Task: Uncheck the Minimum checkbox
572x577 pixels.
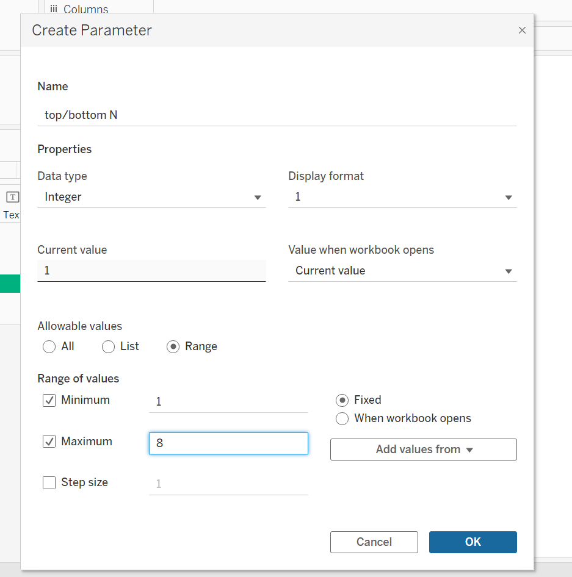Action: point(49,401)
